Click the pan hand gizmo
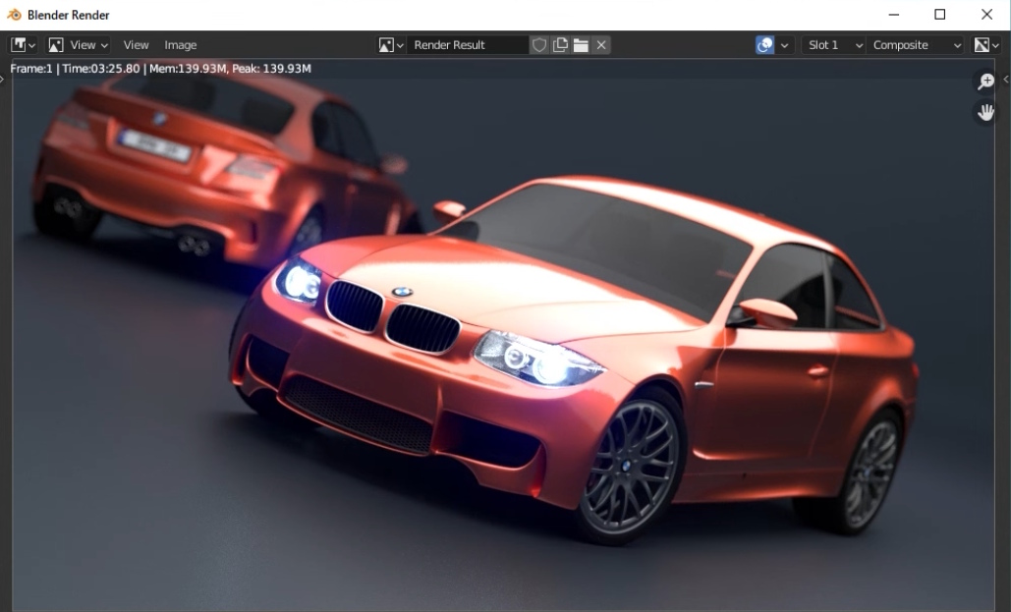Image resolution: width=1011 pixels, height=612 pixels. [x=985, y=113]
